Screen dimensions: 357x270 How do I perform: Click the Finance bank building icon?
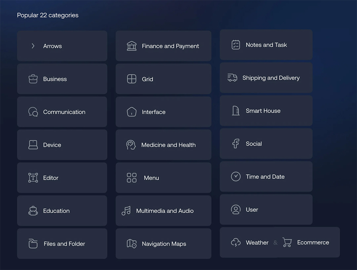[132, 46]
